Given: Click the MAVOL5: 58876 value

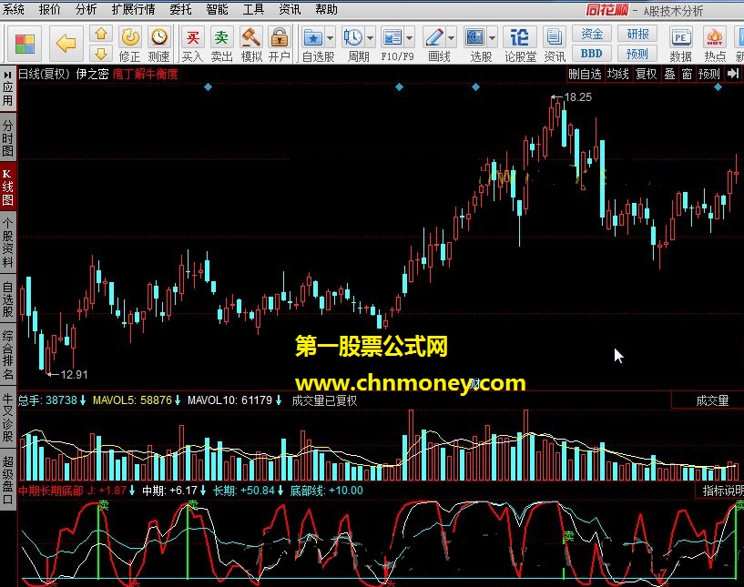Looking at the screenshot, I should pyautogui.click(x=132, y=400).
